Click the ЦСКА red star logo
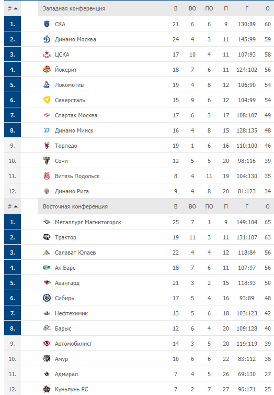This screenshot has width=274, height=395. (x=47, y=54)
